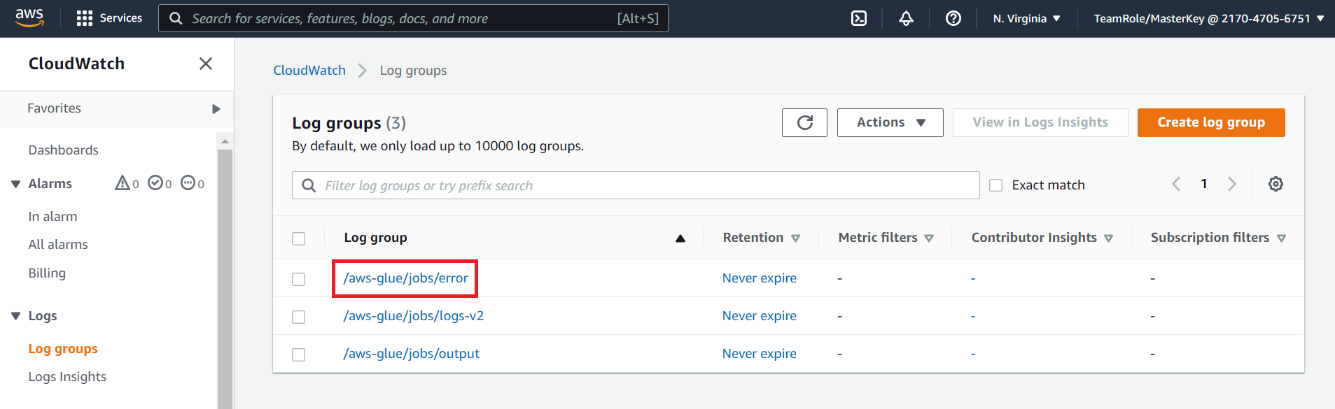Image resolution: width=1335 pixels, height=409 pixels.
Task: Enable the Exact match checkbox
Action: (995, 185)
